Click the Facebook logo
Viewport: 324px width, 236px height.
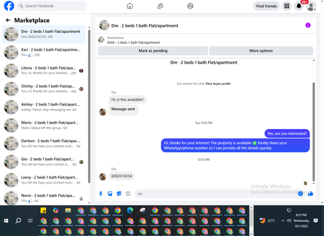pos(9,6)
